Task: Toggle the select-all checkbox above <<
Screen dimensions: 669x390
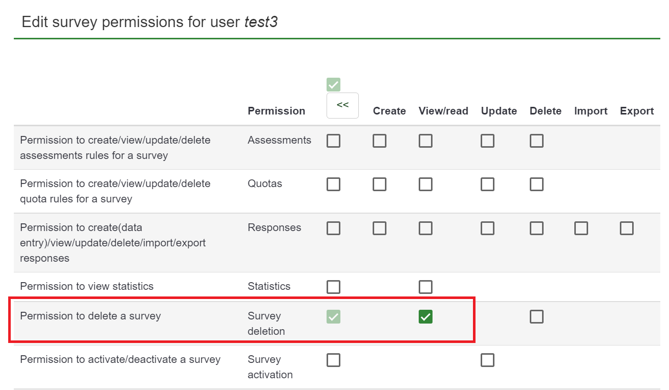Action: pyautogui.click(x=333, y=85)
